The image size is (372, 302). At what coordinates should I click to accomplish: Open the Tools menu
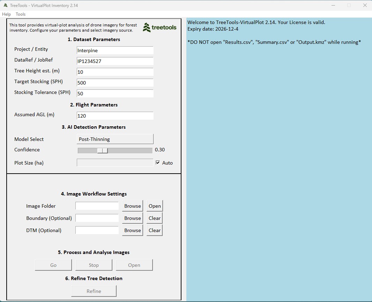pos(21,14)
